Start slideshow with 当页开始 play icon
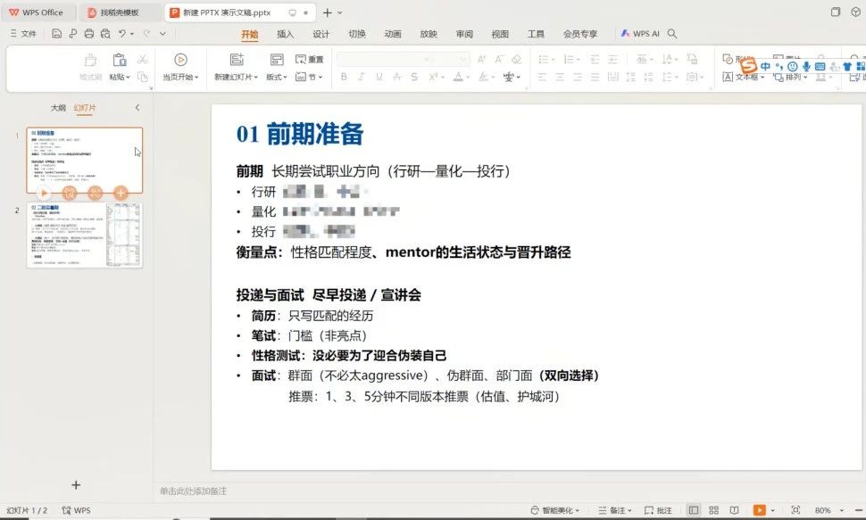The width and height of the screenshot is (866, 520). point(180,60)
